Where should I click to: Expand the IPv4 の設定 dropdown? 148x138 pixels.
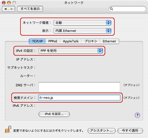point(71,51)
